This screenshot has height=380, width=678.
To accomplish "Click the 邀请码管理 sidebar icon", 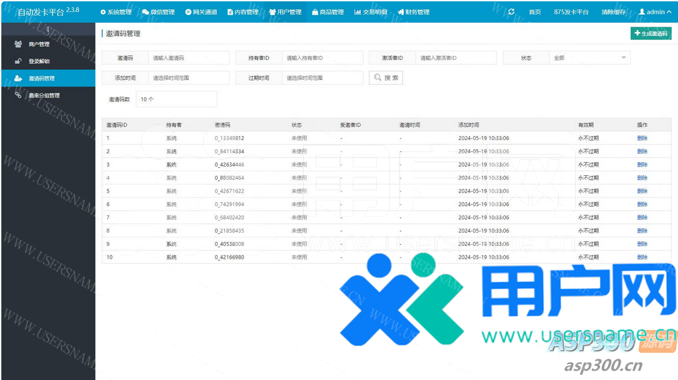I will (x=18, y=78).
